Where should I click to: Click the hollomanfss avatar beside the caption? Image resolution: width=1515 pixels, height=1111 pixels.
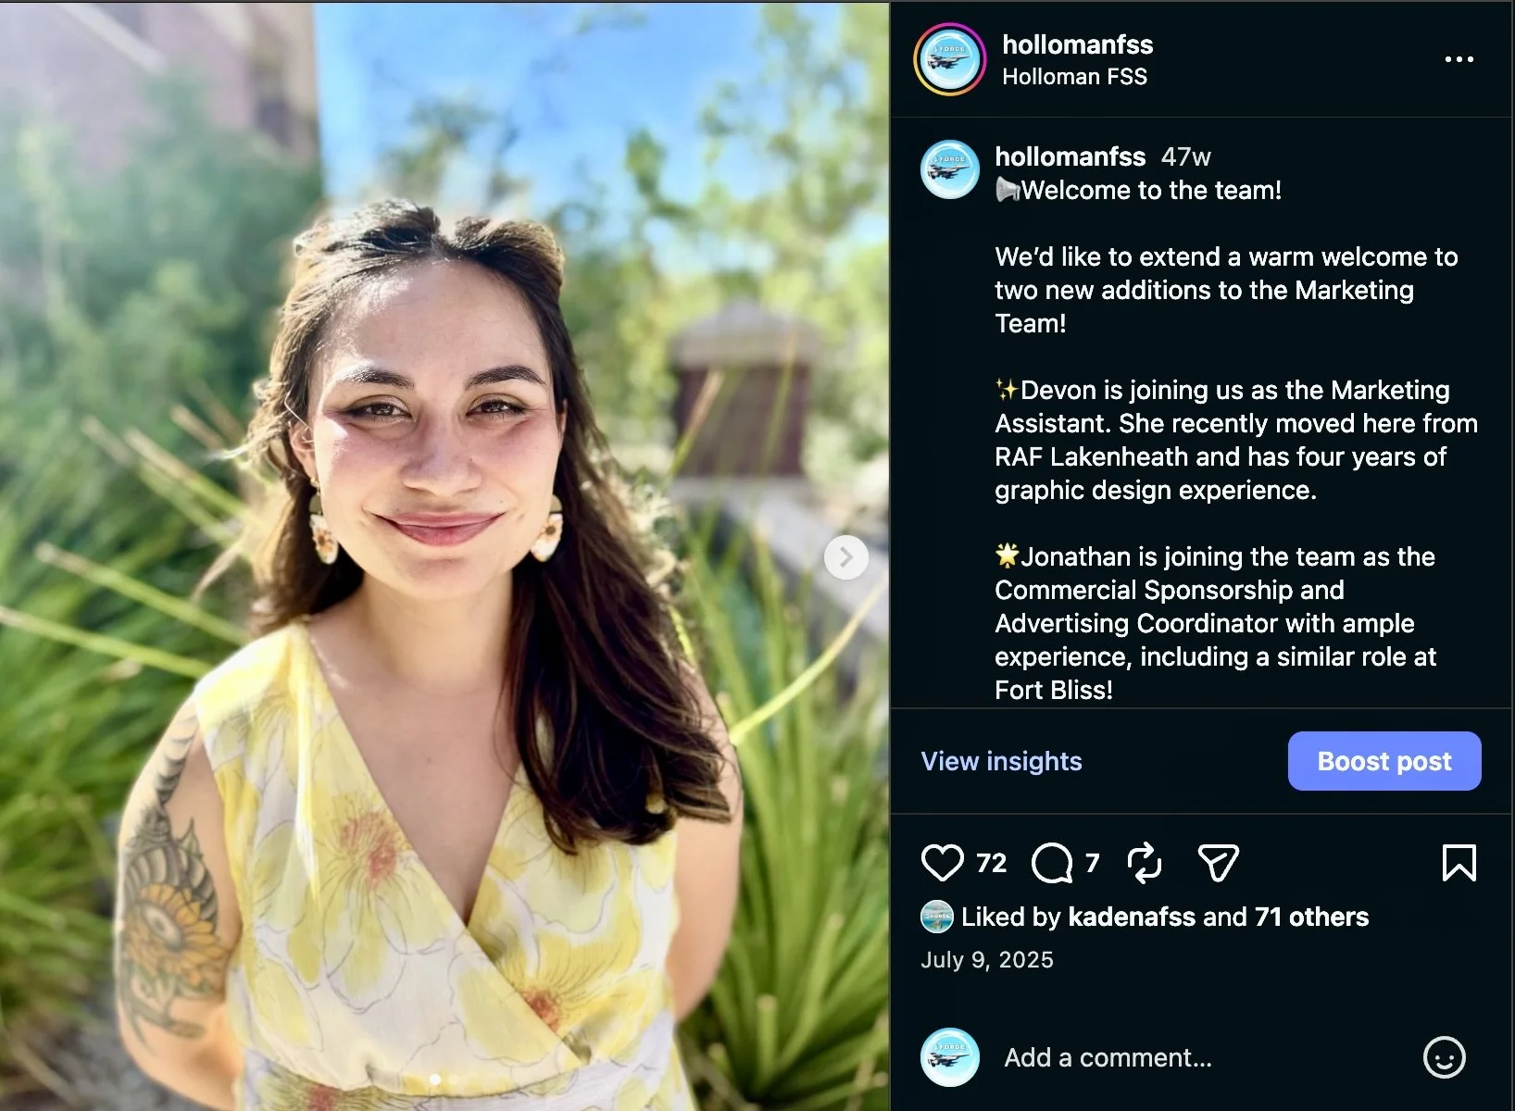coord(950,169)
